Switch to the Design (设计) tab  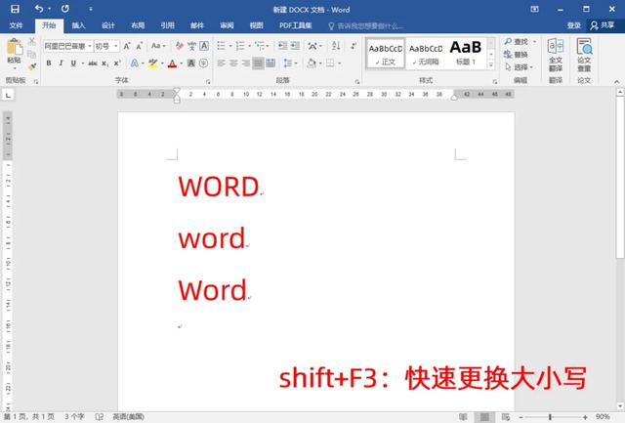[108, 25]
